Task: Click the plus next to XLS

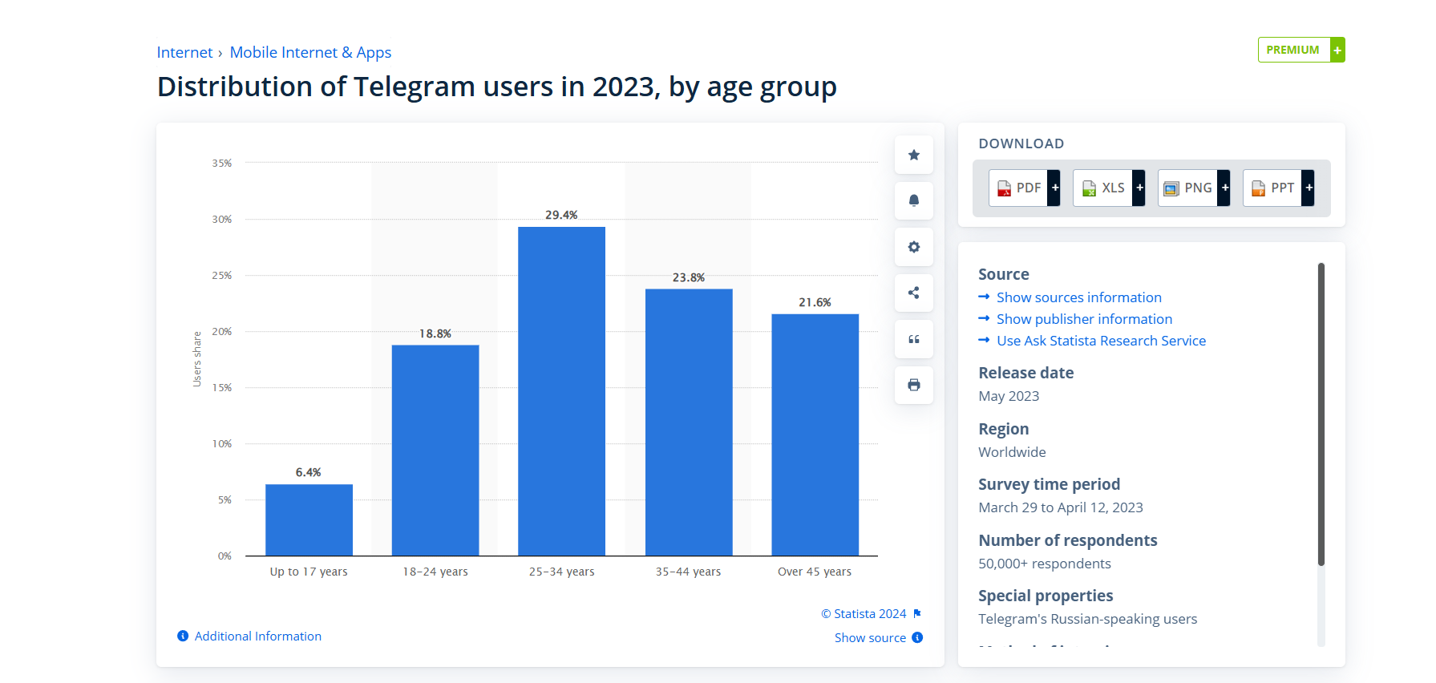Action: tap(1139, 188)
